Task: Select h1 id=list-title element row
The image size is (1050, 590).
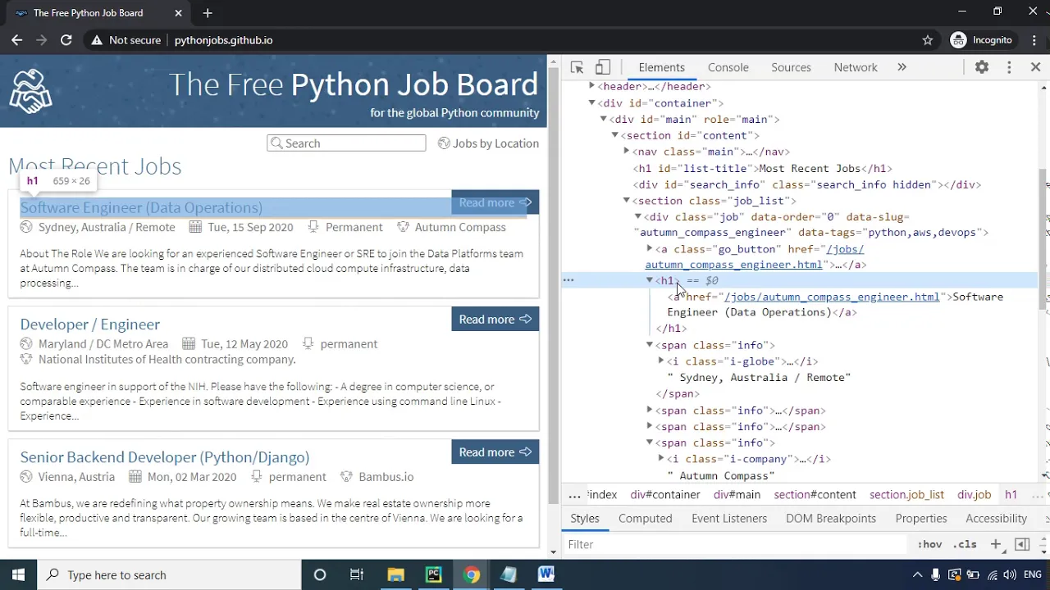Action: [763, 168]
